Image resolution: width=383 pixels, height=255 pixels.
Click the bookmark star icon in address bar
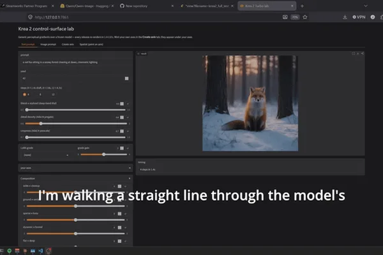coord(305,17)
